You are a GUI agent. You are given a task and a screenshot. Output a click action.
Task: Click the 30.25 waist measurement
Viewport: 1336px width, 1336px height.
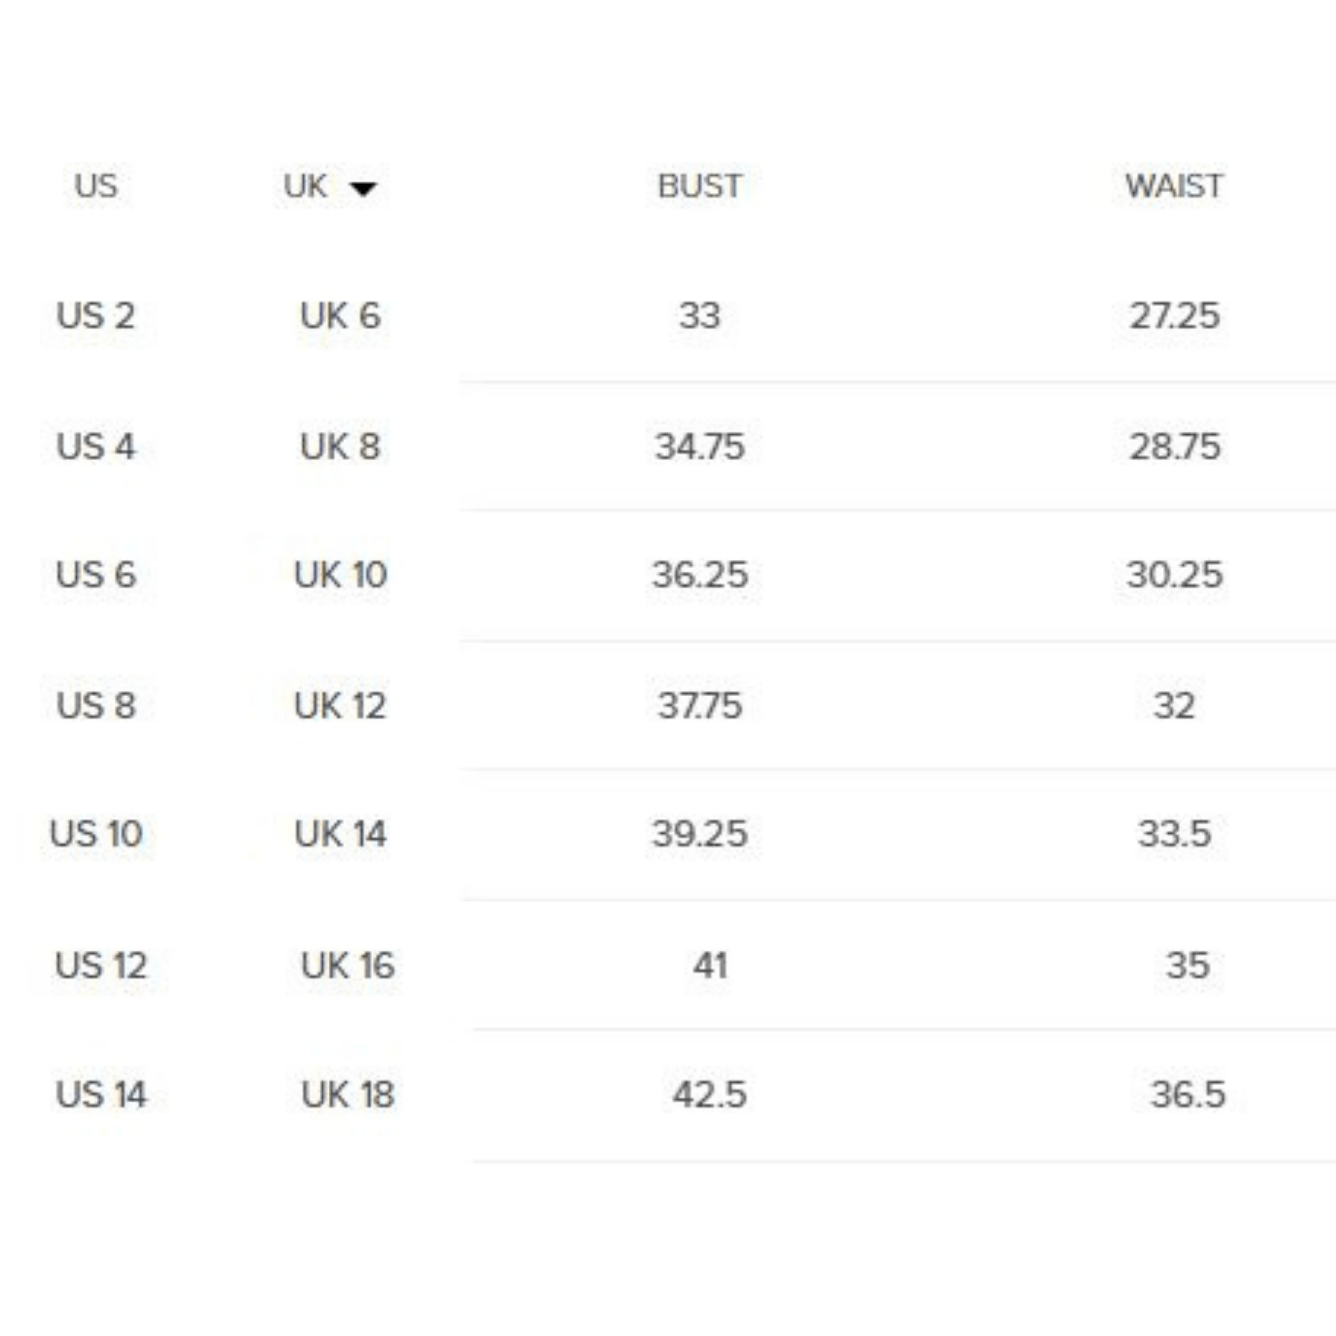pos(1174,574)
